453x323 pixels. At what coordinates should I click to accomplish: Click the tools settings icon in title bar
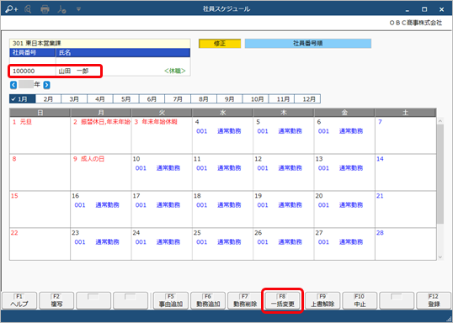[61, 9]
